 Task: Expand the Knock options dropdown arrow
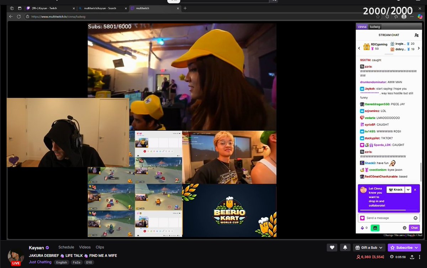[408, 190]
